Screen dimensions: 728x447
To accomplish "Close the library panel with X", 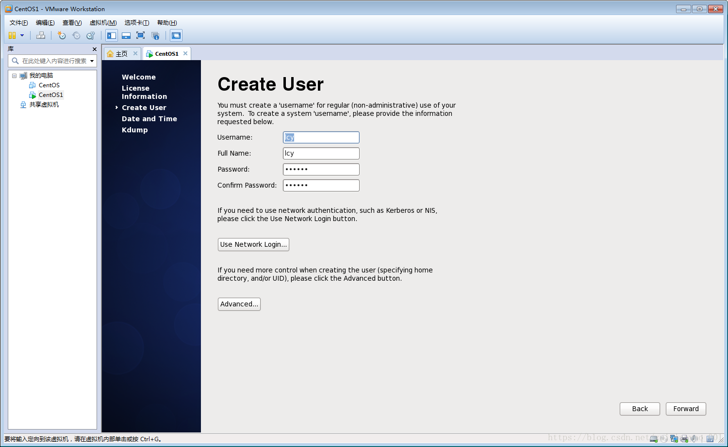I will click(x=95, y=49).
